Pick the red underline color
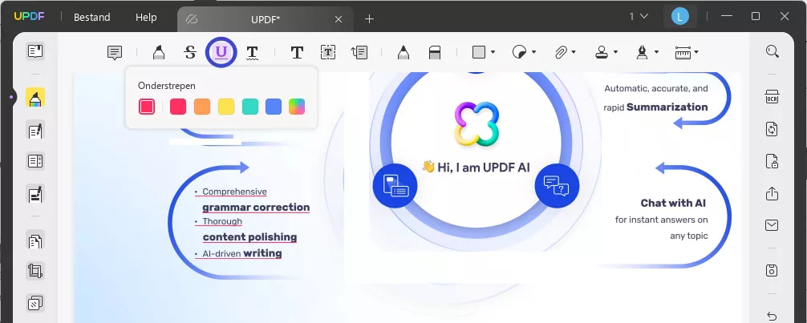 click(178, 107)
